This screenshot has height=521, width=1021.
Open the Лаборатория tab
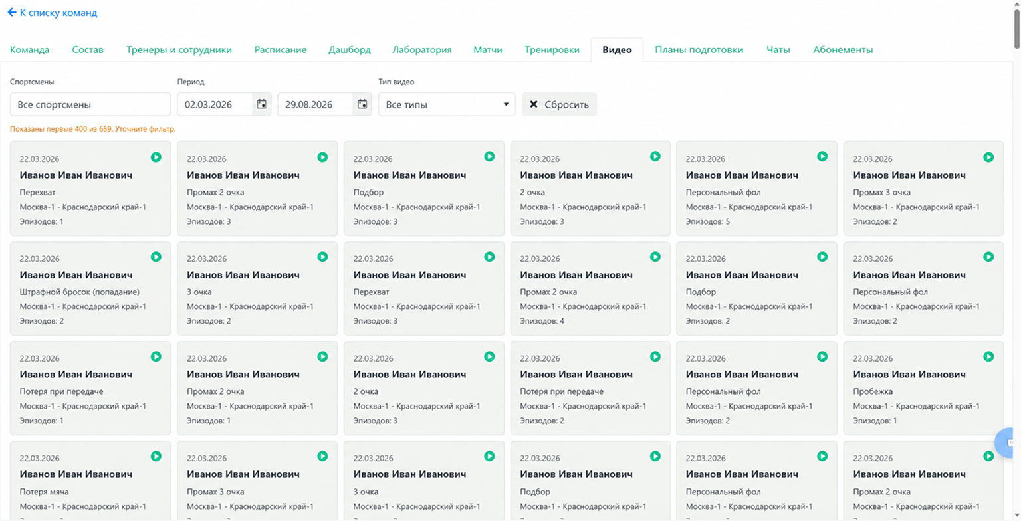(x=422, y=50)
